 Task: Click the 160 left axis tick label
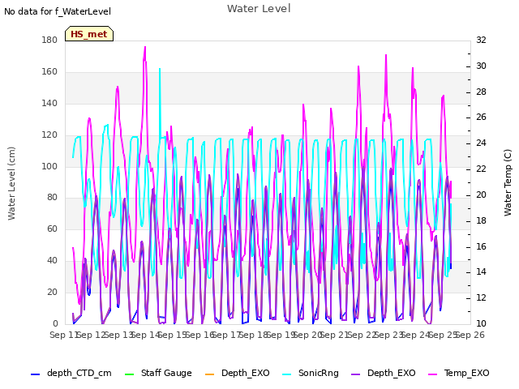click(49, 72)
